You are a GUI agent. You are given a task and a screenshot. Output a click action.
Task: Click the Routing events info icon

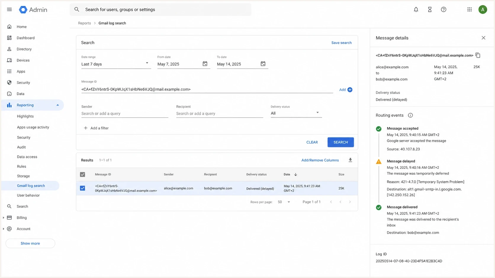coord(410,115)
